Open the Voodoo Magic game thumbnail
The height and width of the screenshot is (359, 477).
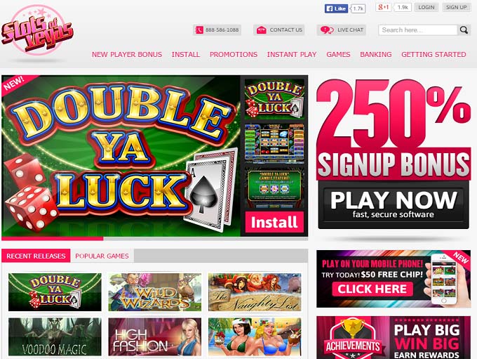tap(55, 337)
